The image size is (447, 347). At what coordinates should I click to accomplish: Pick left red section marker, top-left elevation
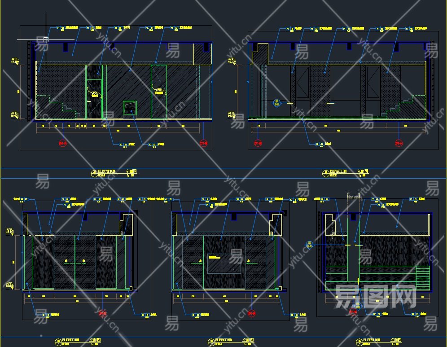[x=63, y=143]
